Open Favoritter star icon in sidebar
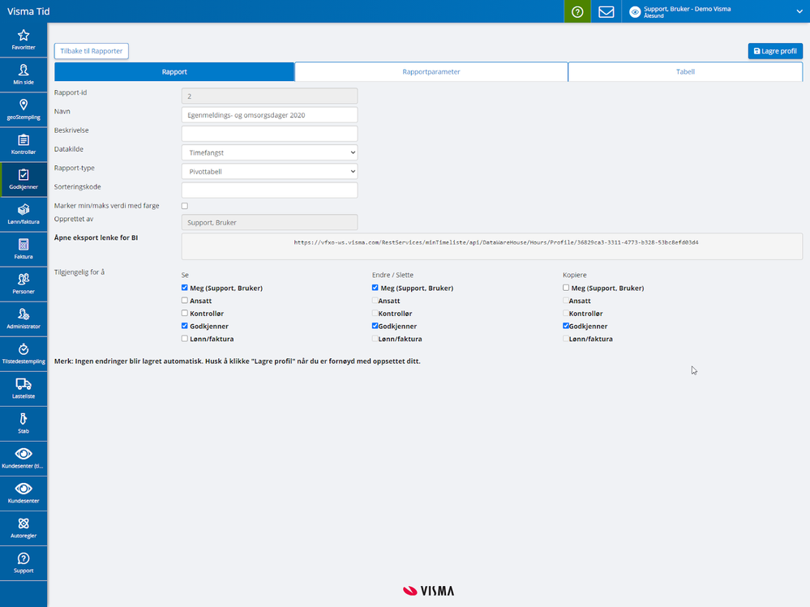 (x=24, y=35)
